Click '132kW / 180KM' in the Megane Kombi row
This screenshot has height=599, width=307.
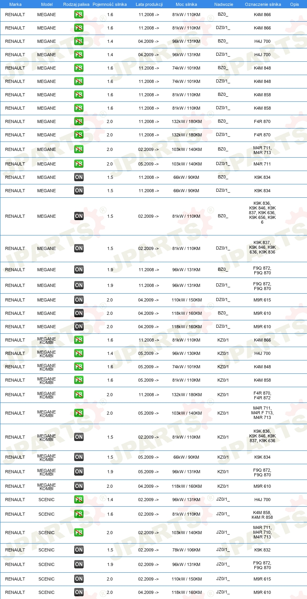click(186, 395)
